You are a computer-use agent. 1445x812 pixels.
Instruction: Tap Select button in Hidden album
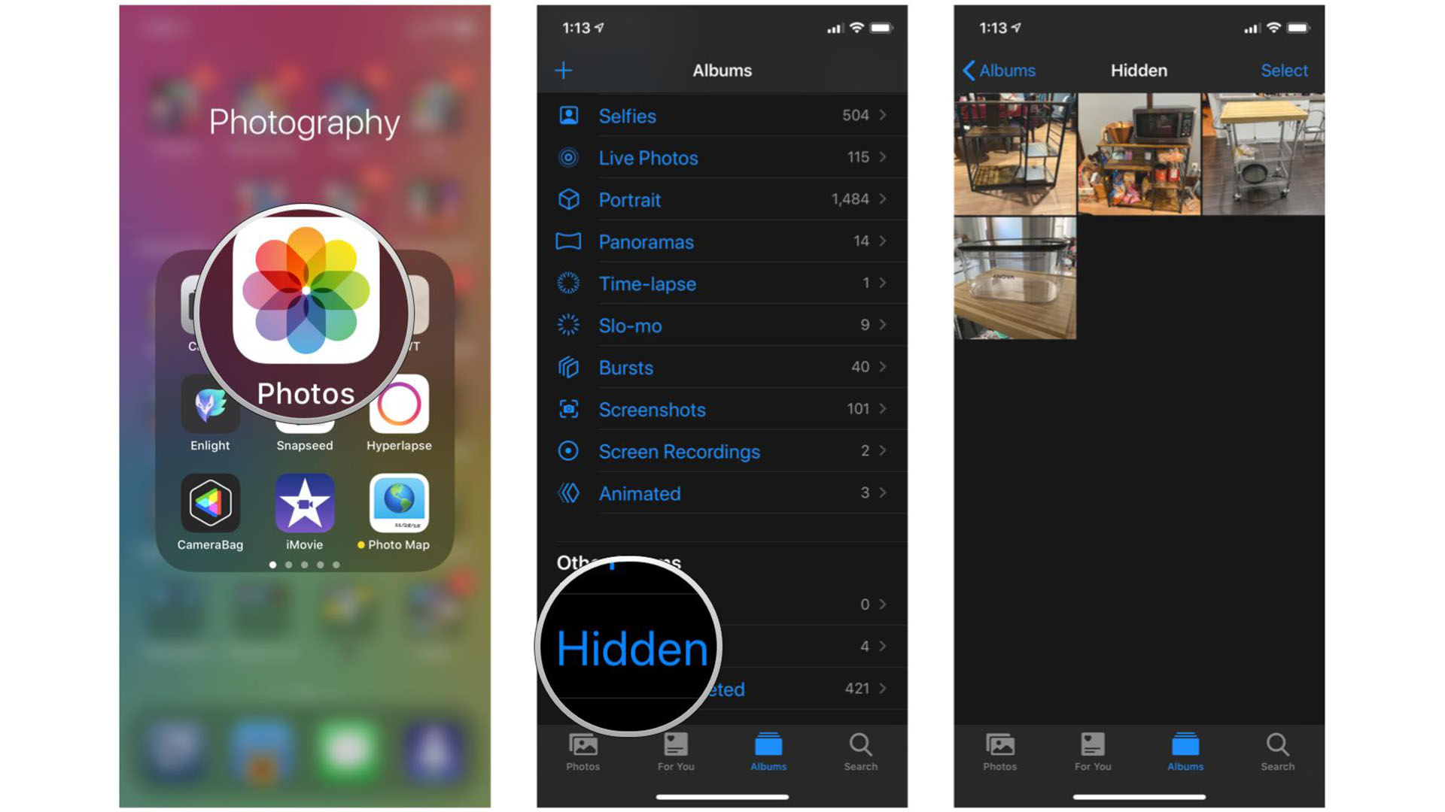[1286, 69]
